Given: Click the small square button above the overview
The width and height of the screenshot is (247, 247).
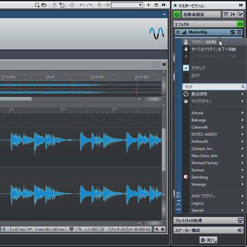Looking at the screenshot, I should click(156, 65).
